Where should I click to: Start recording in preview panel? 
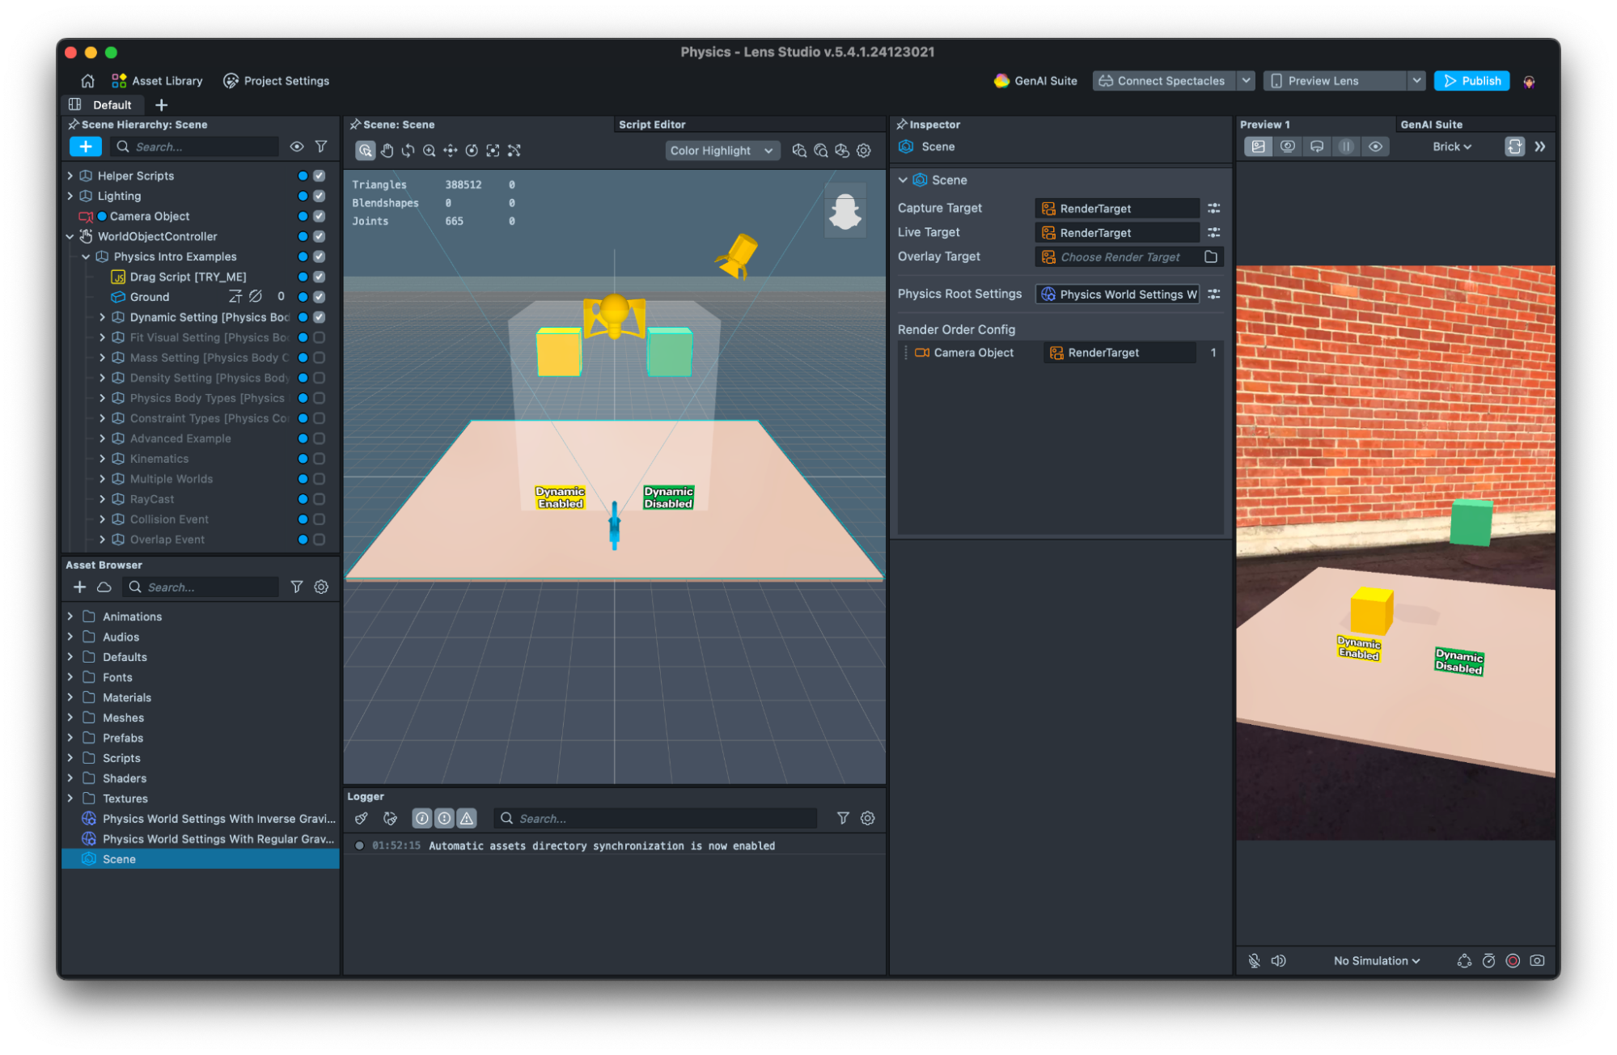click(1513, 960)
